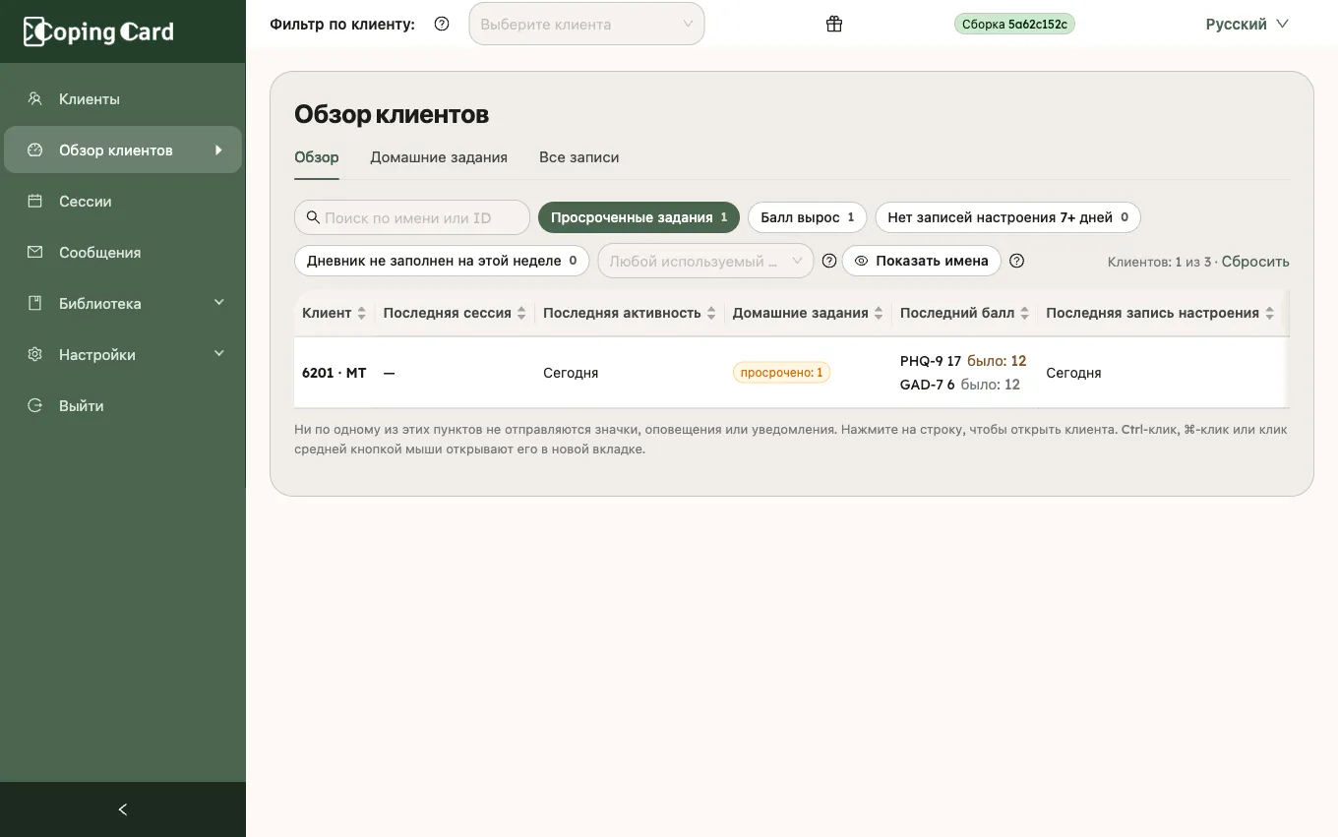Open Клиенты in the sidebar
1338x837 pixels.
123,98
